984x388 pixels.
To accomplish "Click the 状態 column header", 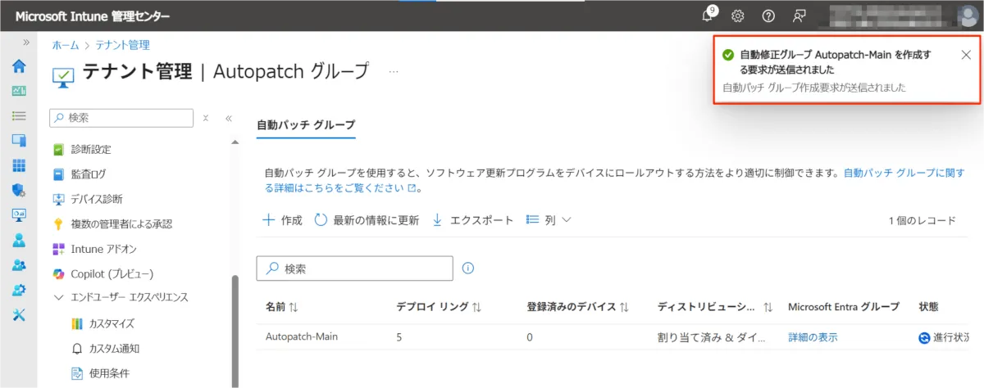I will point(928,307).
